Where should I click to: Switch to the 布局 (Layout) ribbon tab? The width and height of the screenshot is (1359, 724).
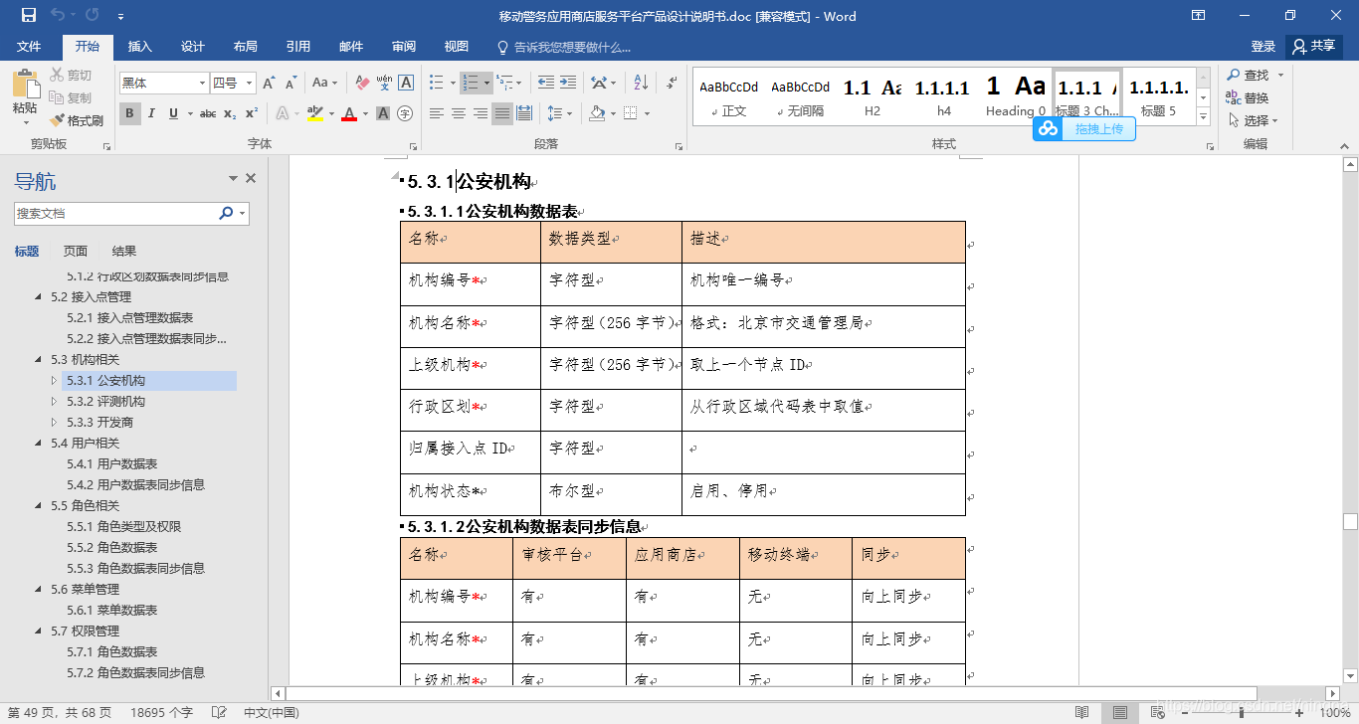pos(245,47)
